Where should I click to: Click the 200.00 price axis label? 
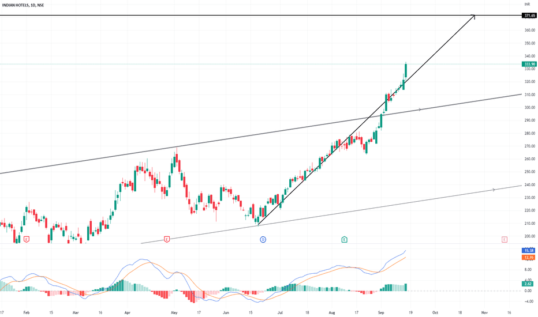(530, 236)
